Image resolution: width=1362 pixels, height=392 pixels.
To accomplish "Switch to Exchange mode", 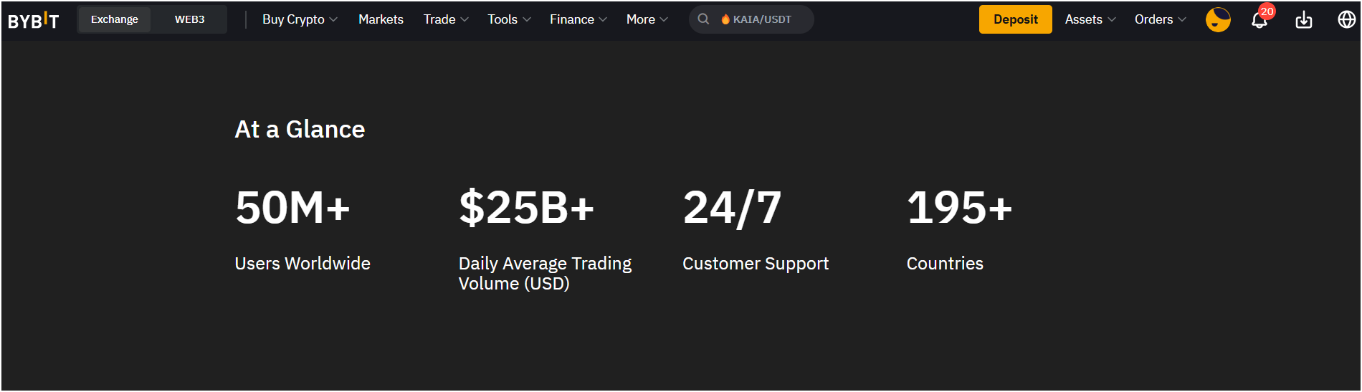I will [x=115, y=19].
